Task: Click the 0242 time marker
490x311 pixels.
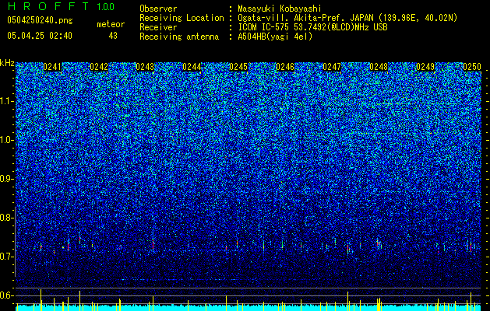Action: (99, 67)
